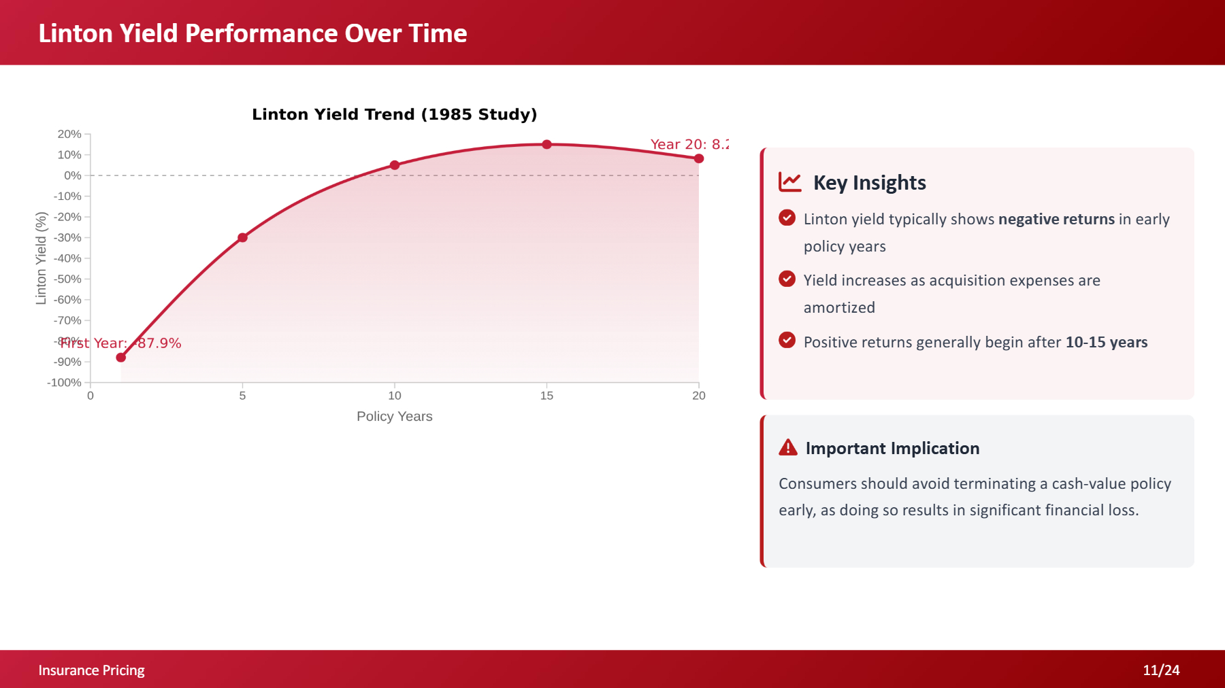Click the -50% y-axis tick label

tap(67, 279)
